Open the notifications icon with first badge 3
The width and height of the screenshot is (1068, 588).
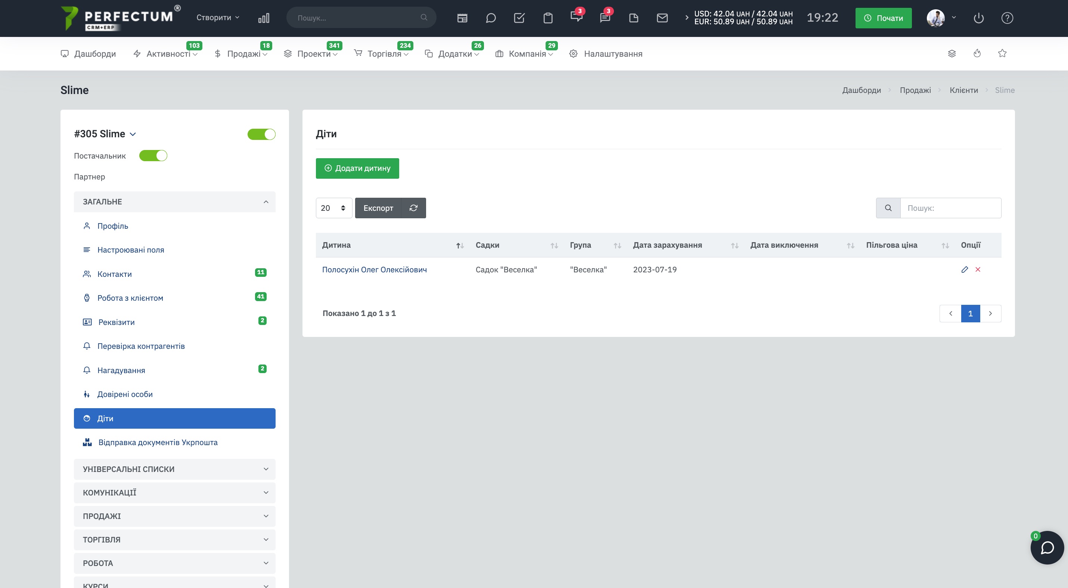[576, 16]
